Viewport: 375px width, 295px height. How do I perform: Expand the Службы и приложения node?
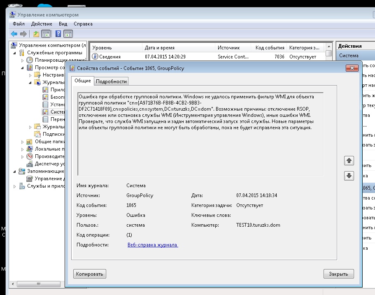point(14,186)
